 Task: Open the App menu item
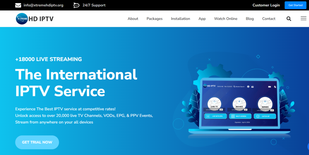click(x=202, y=19)
